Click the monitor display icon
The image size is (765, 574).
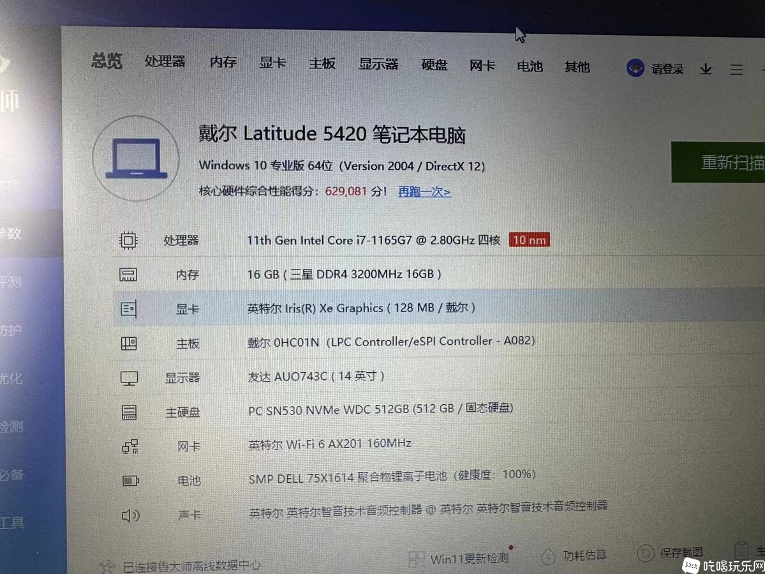pyautogui.click(x=129, y=378)
